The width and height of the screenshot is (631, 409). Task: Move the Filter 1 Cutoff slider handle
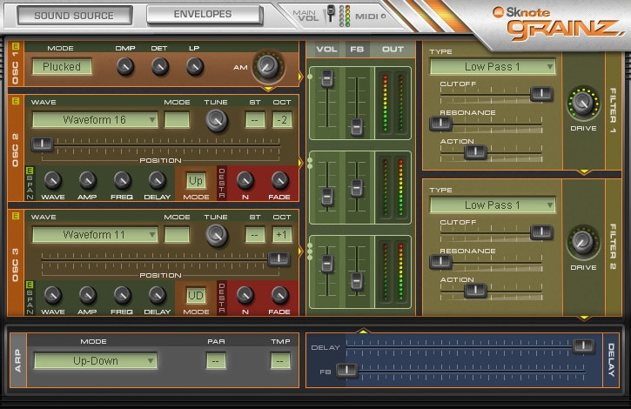coord(541,94)
